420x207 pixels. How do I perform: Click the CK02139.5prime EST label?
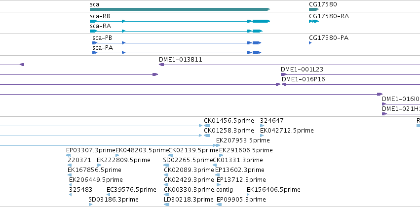coord(193,150)
